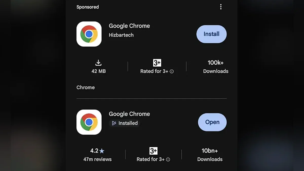Click the info icon beside lower Rated for 3+
The height and width of the screenshot is (171, 304).
pos(168,160)
